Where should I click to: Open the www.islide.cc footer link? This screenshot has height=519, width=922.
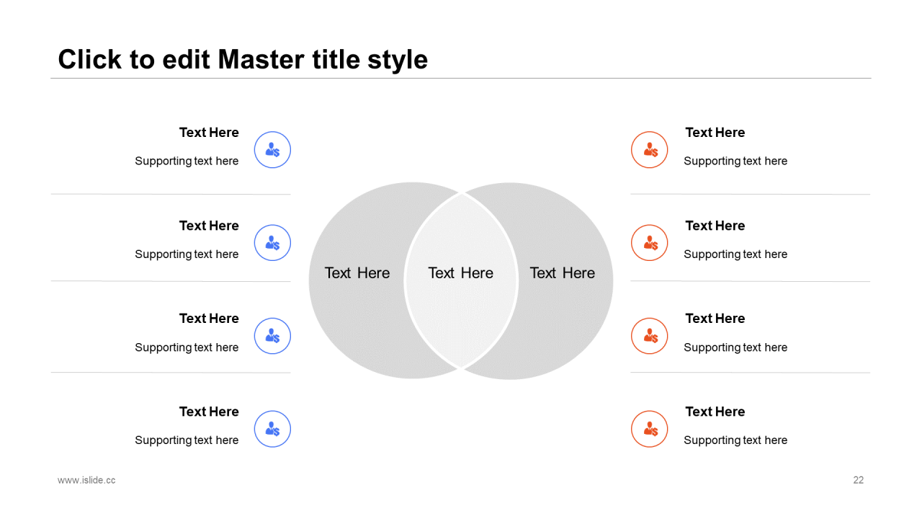point(86,480)
